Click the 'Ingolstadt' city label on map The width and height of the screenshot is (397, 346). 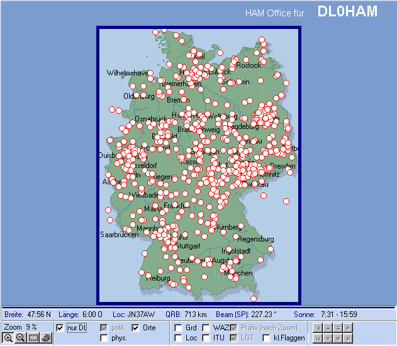(x=236, y=251)
